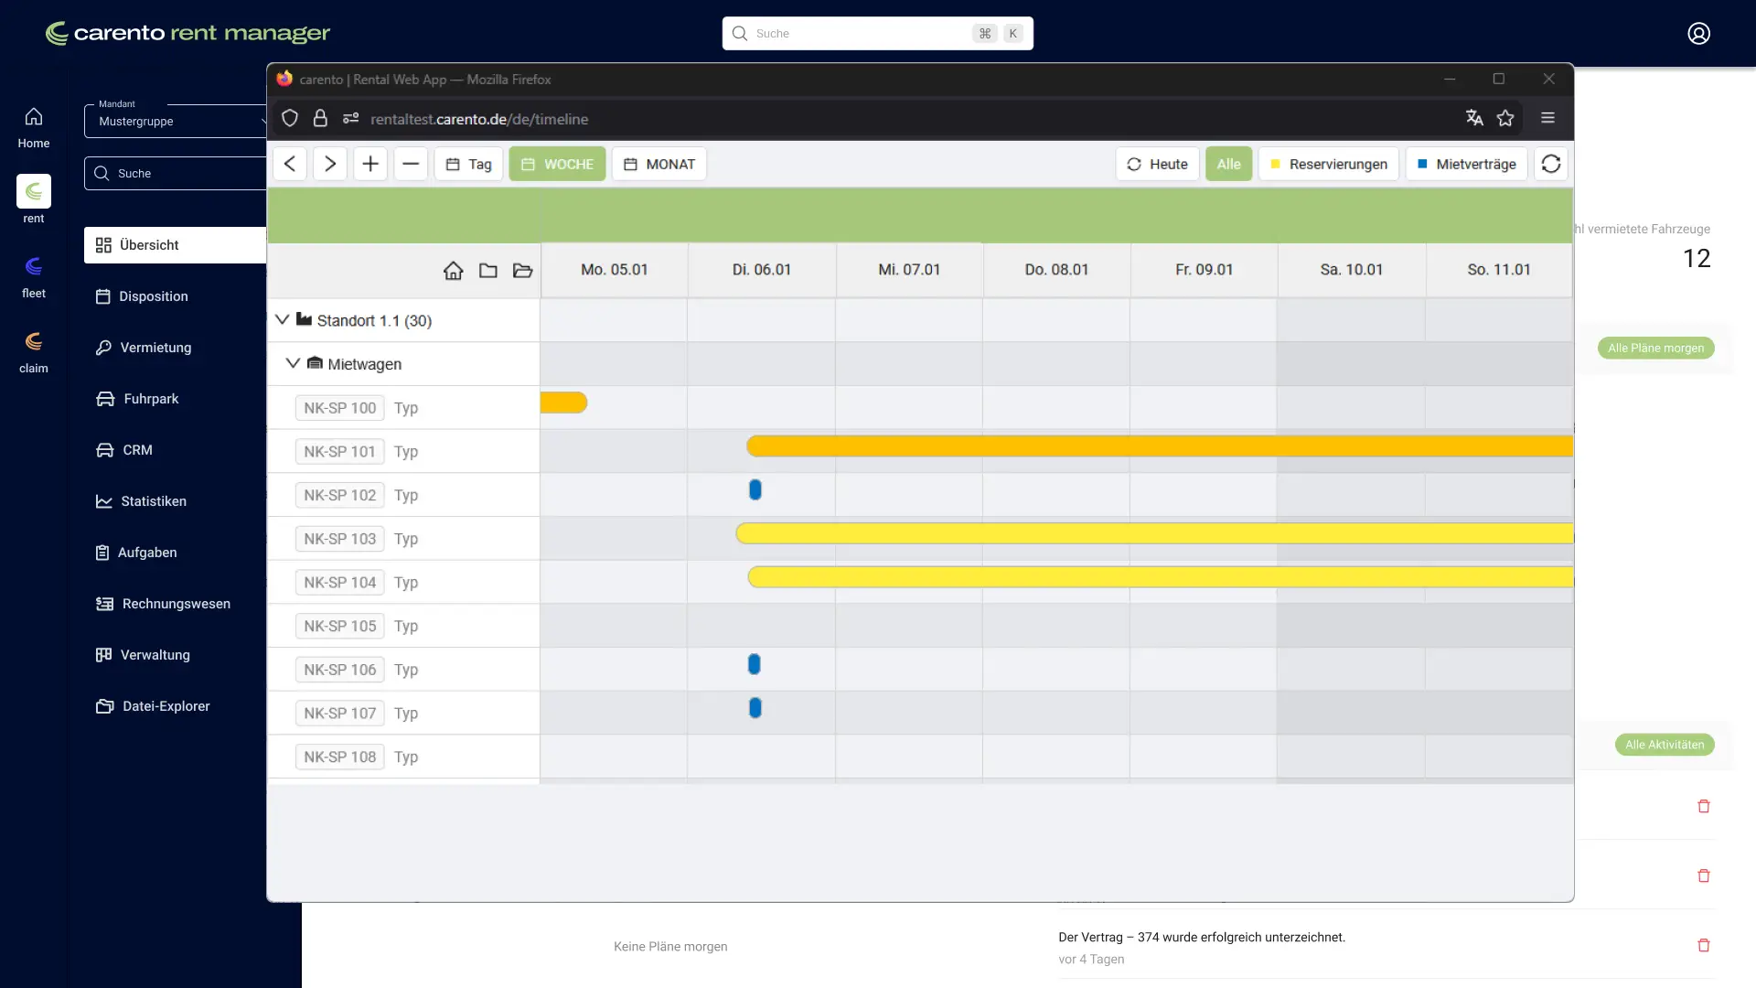
Task: Open the Firefox hamburger menu
Action: tap(1548, 118)
